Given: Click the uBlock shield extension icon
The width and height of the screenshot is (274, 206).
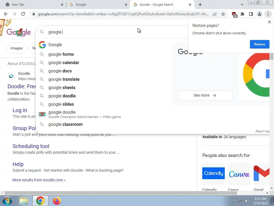Looking at the screenshot, I should (234, 14).
